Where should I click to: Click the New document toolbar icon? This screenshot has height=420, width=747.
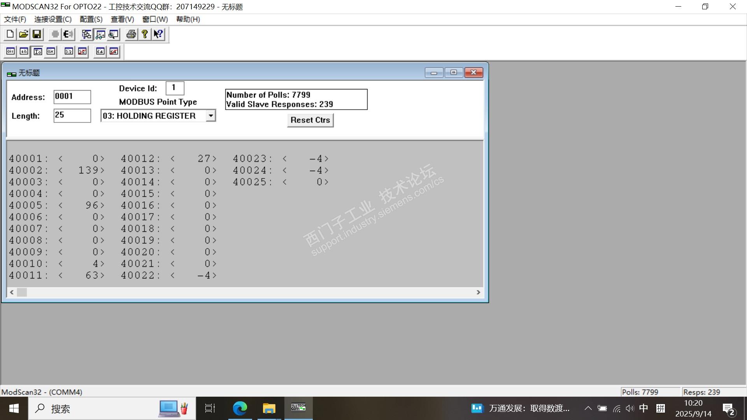[10, 34]
